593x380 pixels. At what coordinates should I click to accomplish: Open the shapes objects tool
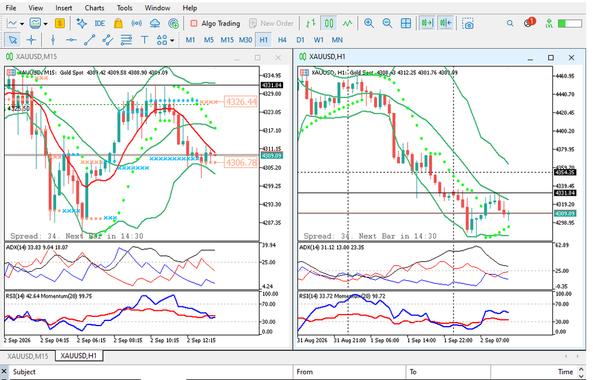162,40
